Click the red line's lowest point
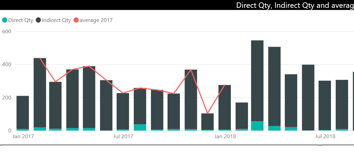 click(207, 113)
